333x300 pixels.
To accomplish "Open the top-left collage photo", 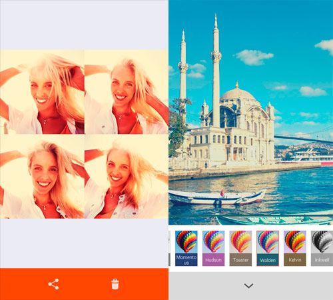I will pos(42,92).
